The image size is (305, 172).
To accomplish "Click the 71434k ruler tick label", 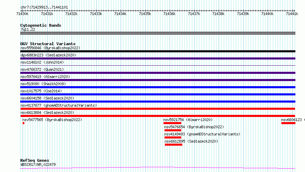I will click(120, 14).
